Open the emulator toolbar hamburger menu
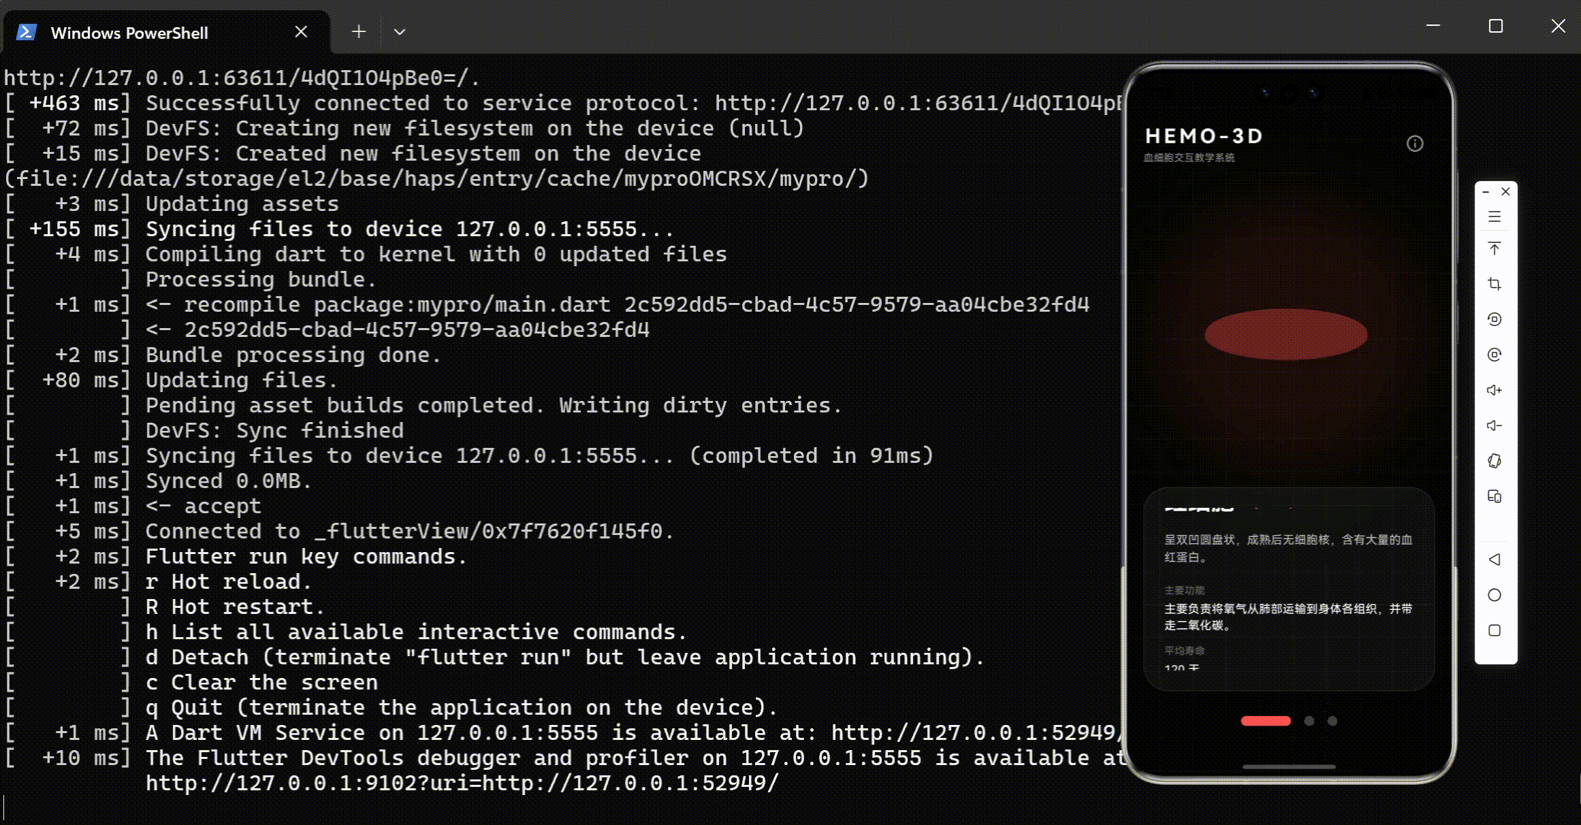 pos(1495,217)
